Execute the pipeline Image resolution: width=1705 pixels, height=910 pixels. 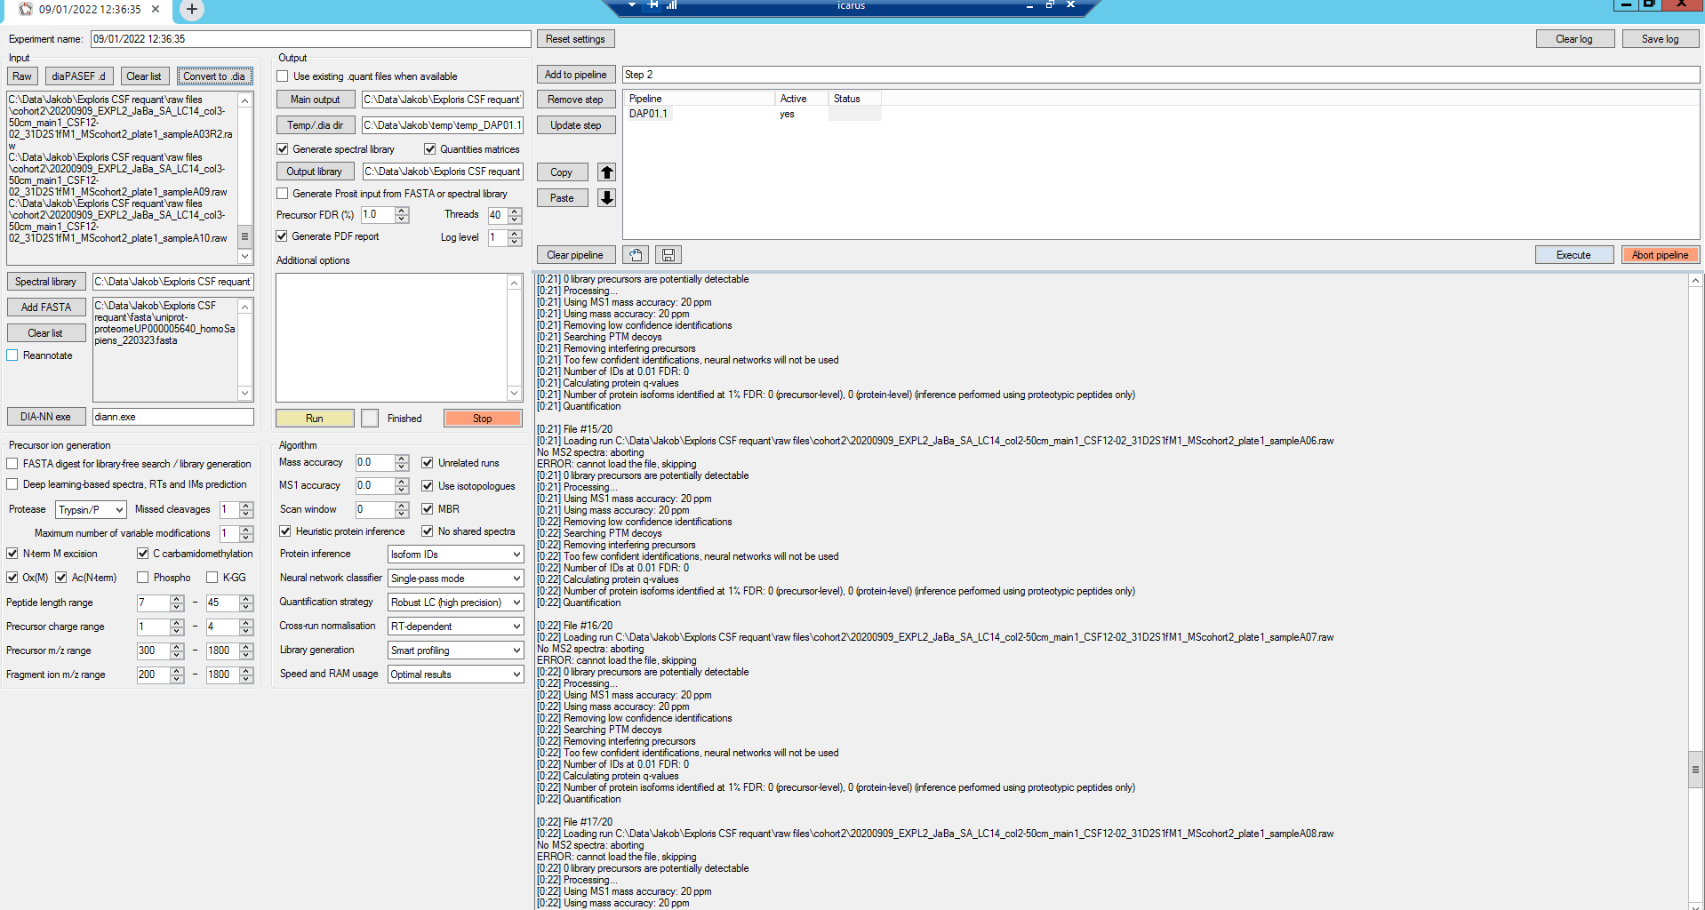[1573, 254]
